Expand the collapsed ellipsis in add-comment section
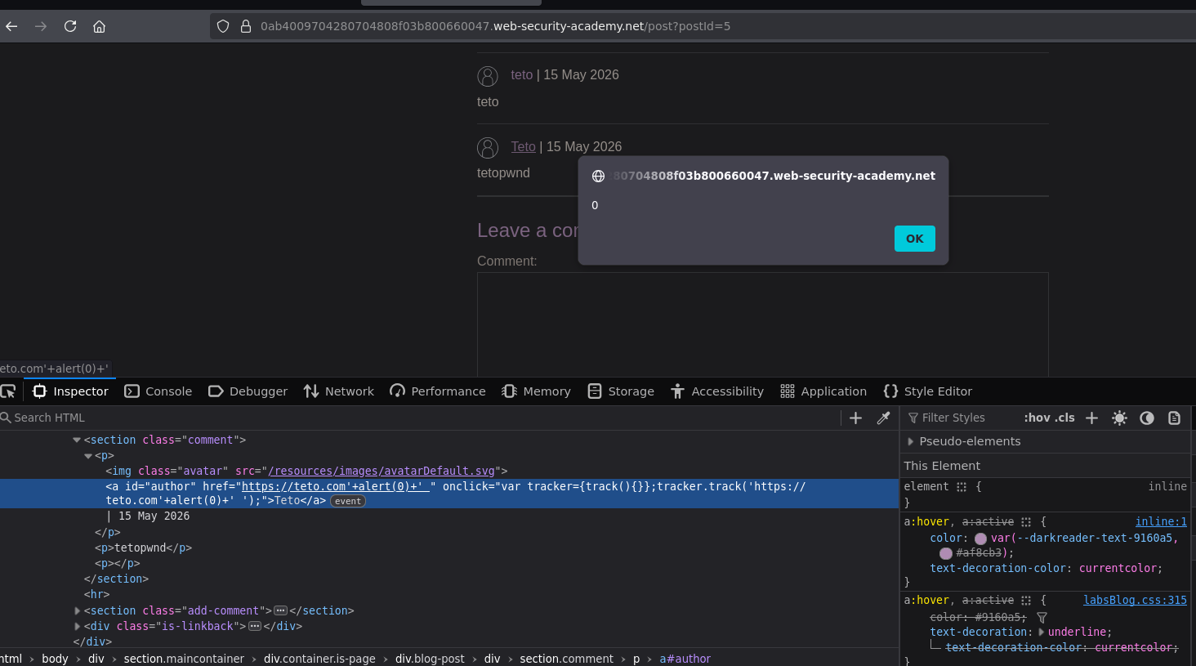Screen dimensions: 1196x666 click(281, 610)
